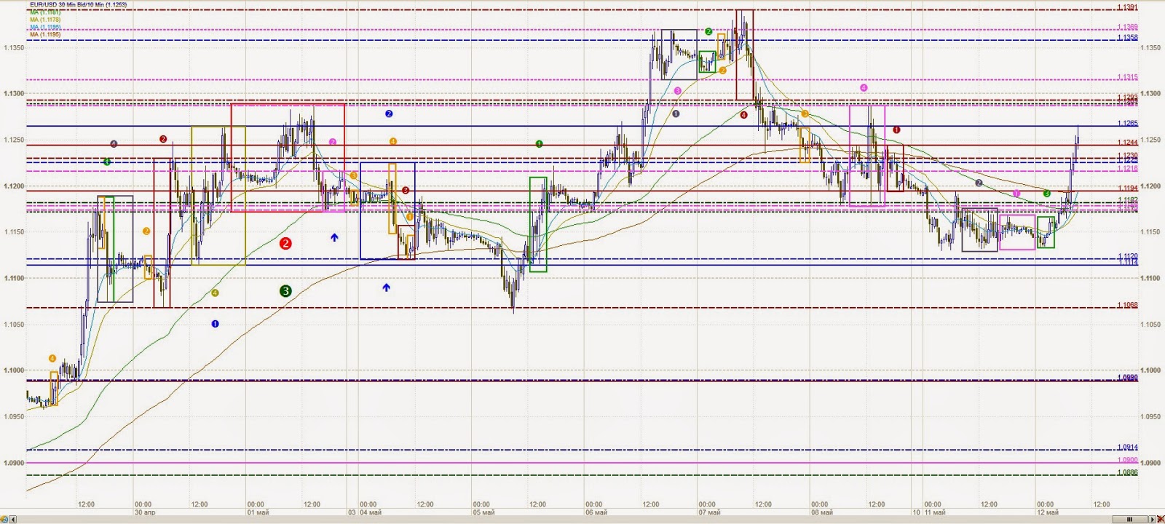Image resolution: width=1165 pixels, height=524 pixels.
Task: Click the red X icon beside the scrollbar
Action: coord(1161,519)
